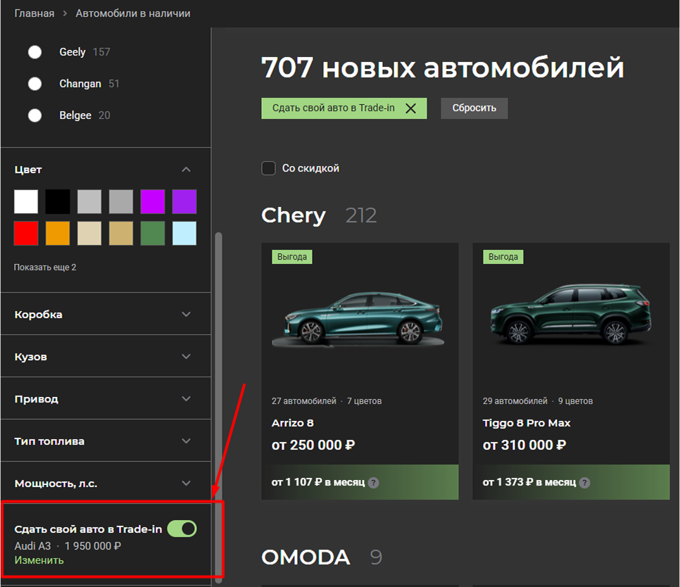Select the Geely brand option
Screen dimensions: 680x587
click(34, 52)
